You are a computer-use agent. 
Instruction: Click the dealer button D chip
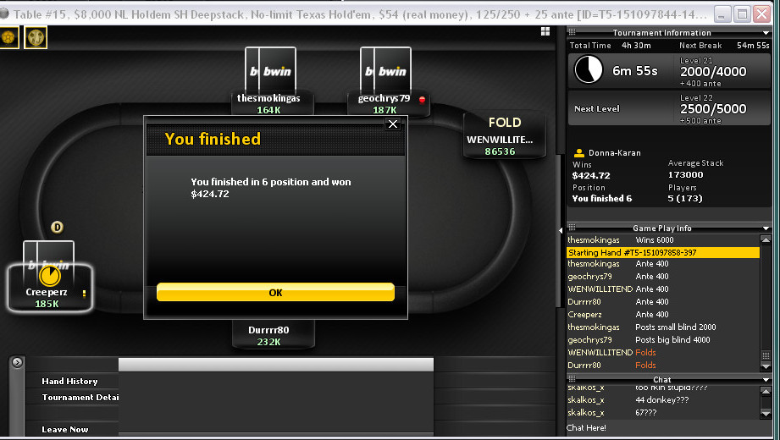pos(58,228)
